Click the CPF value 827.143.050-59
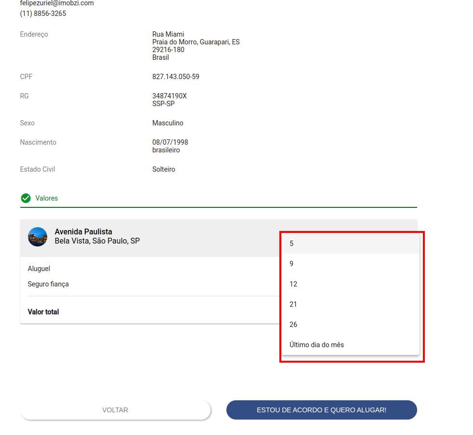Image resolution: width=473 pixels, height=435 pixels. (175, 77)
